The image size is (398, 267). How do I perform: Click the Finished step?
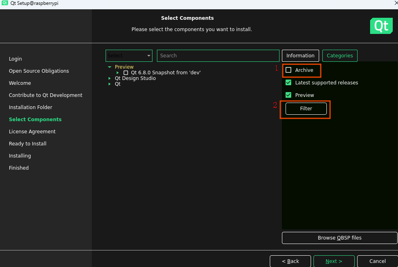click(x=19, y=168)
